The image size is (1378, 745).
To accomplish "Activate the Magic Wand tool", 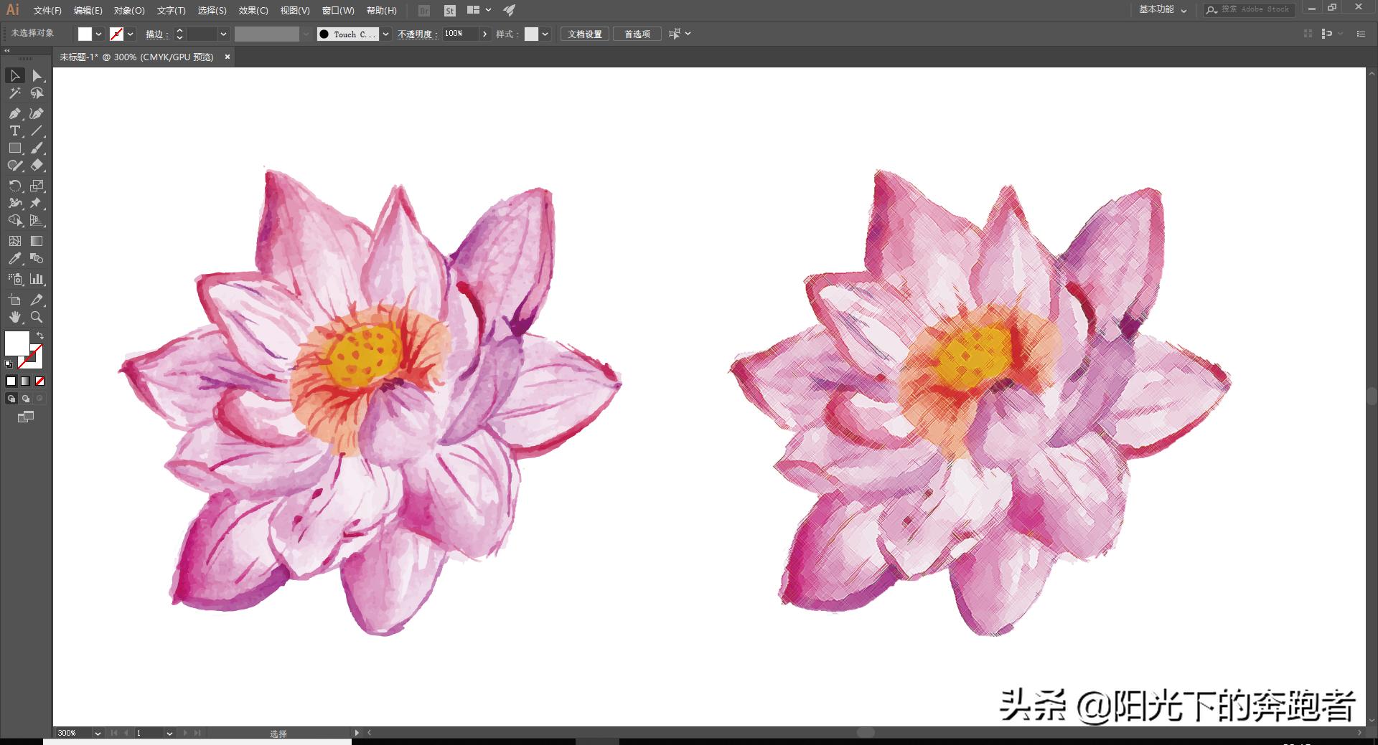I will pyautogui.click(x=14, y=93).
